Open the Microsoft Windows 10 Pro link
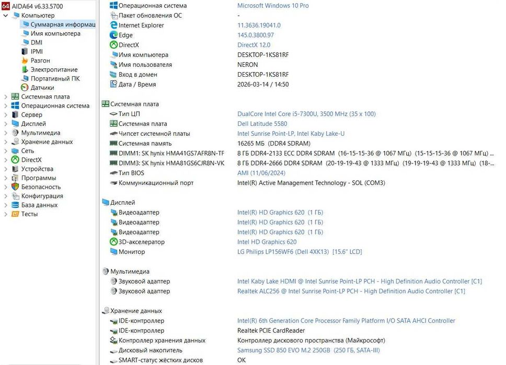The width and height of the screenshot is (506, 365). coord(273,5)
